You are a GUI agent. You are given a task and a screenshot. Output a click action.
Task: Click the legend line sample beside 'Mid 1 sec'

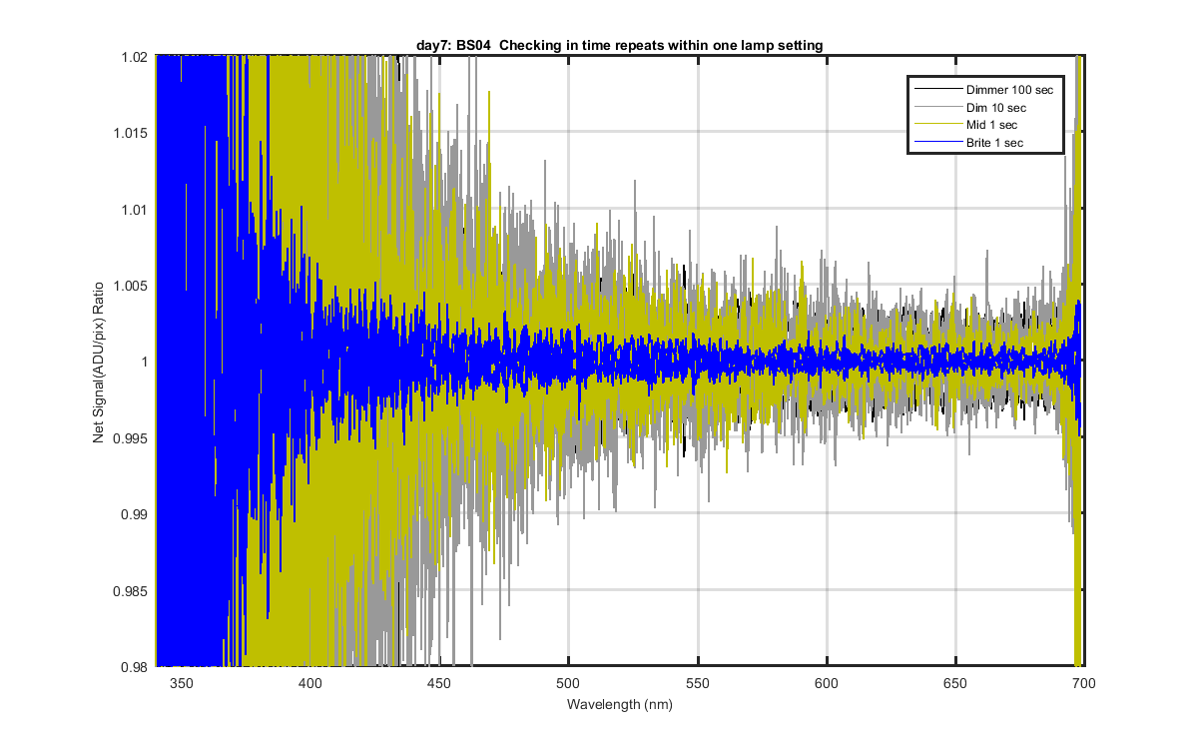tap(937, 126)
